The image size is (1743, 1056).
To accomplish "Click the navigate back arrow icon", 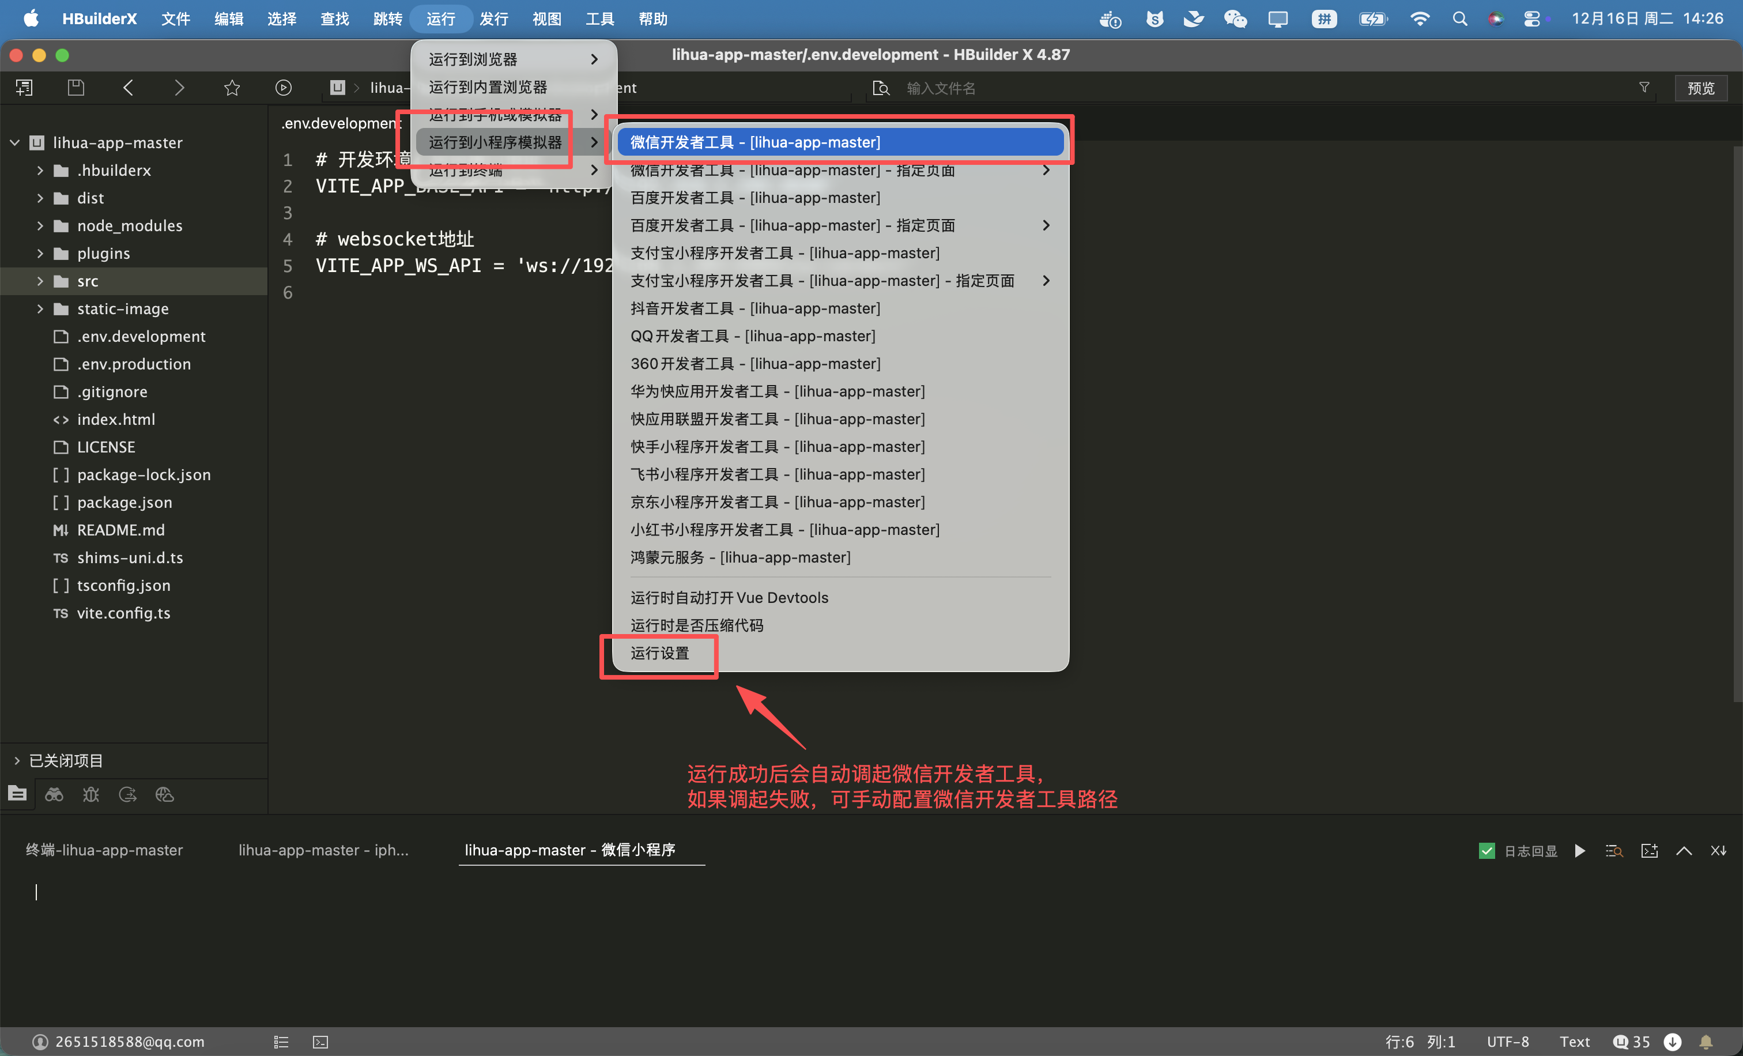I will pyautogui.click(x=128, y=88).
